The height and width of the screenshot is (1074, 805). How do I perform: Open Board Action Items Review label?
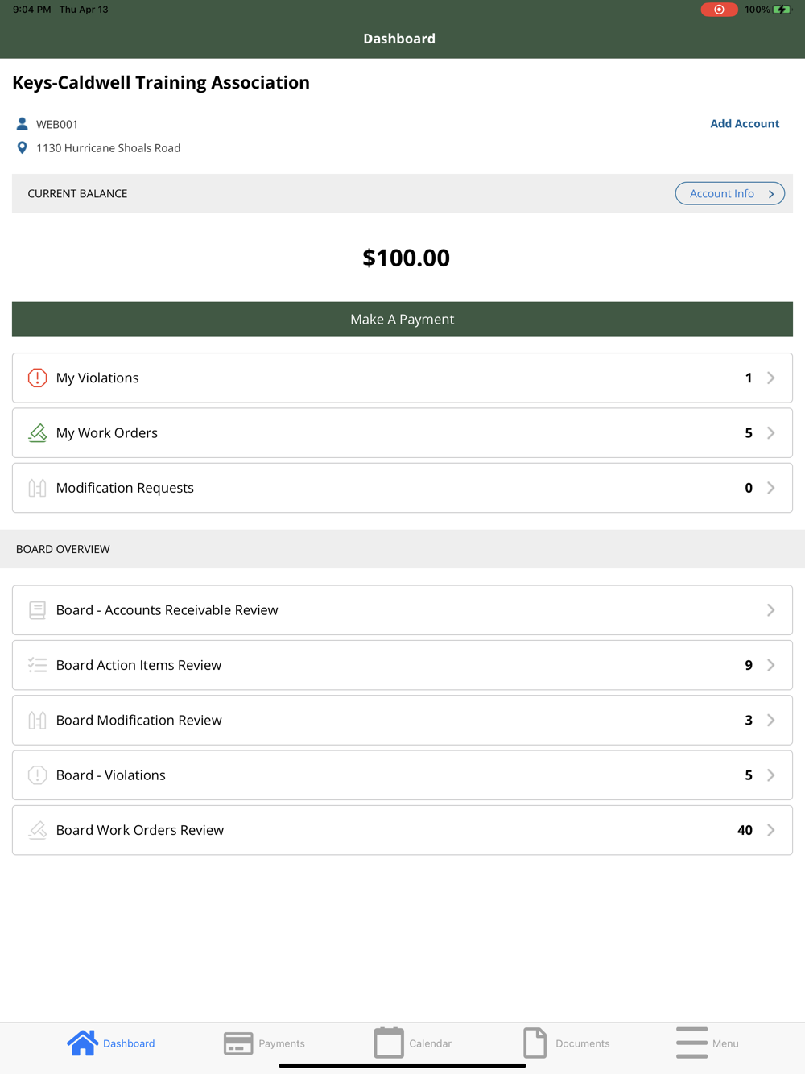[138, 665]
